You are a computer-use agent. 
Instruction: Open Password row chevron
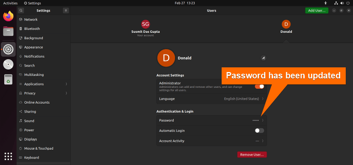[x=263, y=120]
